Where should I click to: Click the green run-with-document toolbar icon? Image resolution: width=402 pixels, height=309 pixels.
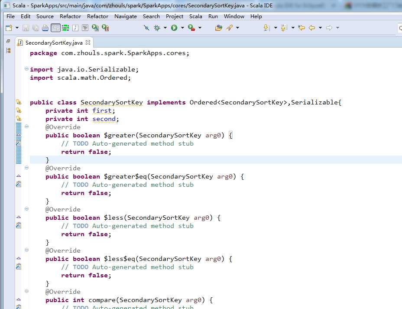click(95, 28)
